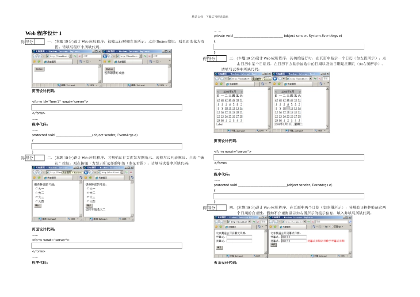
Task: Open address dropdown in question 2 right browser
Action: (x=122, y=172)
